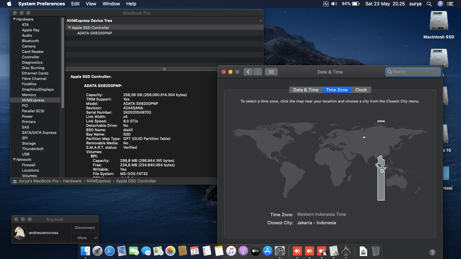Click the revision value 42A4SANA
Viewport: 461px width, 259px height.
(133, 108)
